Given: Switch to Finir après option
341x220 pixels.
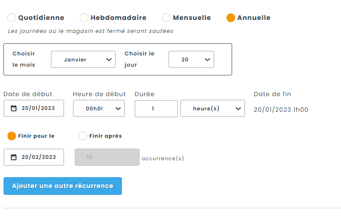Looking at the screenshot, I should pyautogui.click(x=83, y=136).
